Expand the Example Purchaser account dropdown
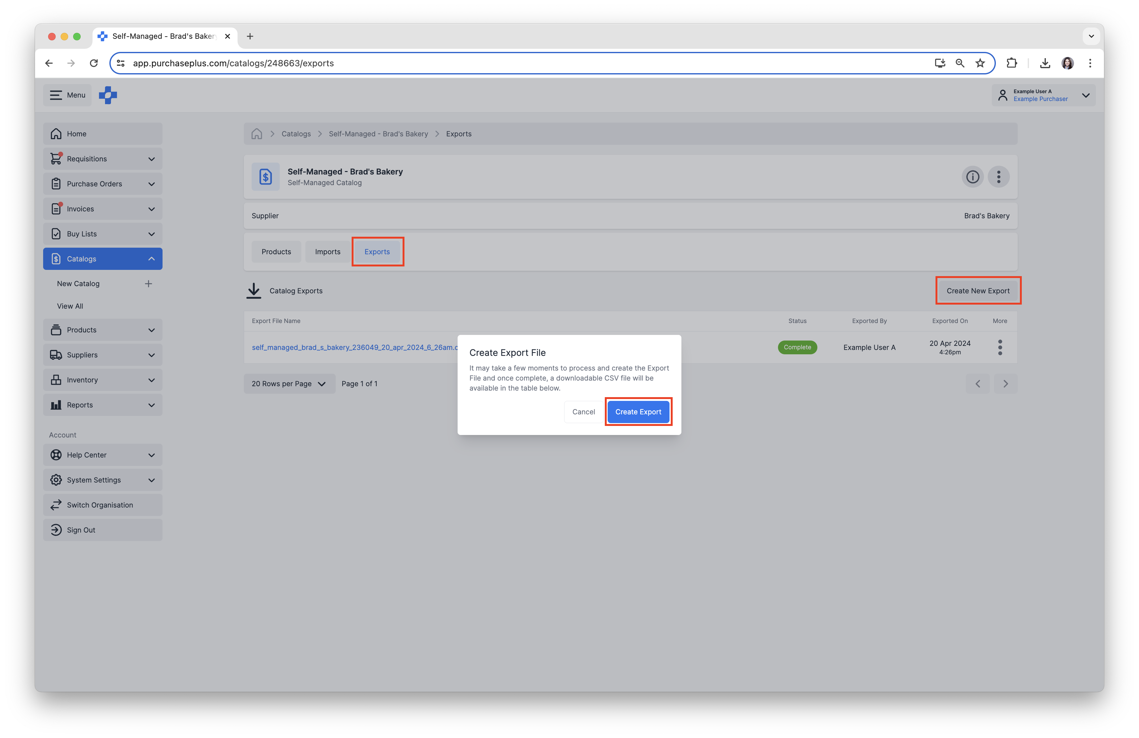This screenshot has height=738, width=1139. [x=1086, y=95]
